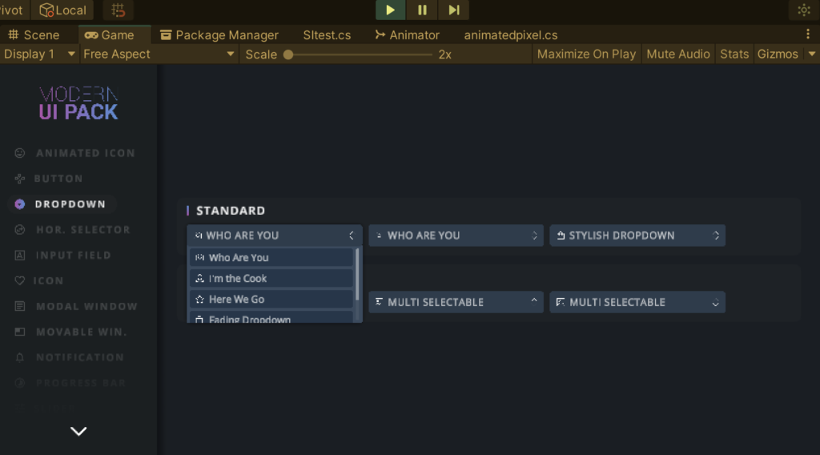Click the Gizmos button
The width and height of the screenshot is (820, 455).
[x=778, y=54]
